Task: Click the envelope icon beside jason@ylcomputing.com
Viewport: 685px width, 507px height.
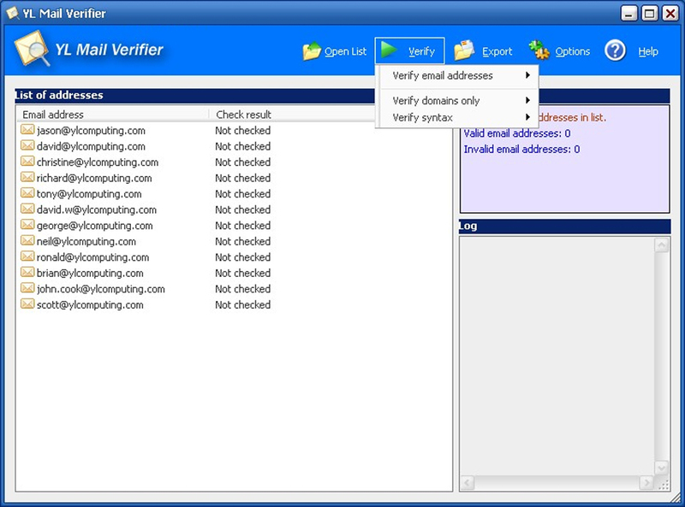Action: coord(27,130)
